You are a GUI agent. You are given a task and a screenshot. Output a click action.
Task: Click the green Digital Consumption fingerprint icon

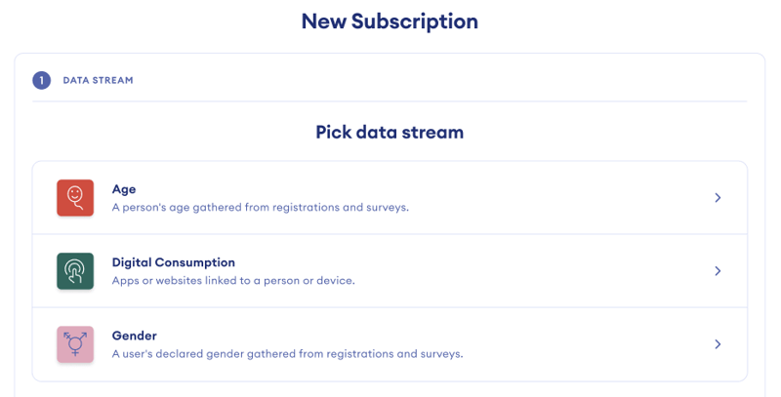[x=75, y=270]
